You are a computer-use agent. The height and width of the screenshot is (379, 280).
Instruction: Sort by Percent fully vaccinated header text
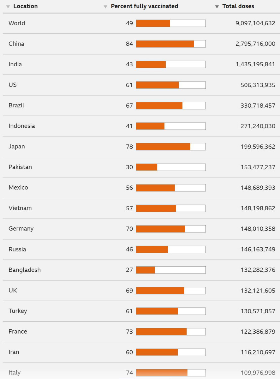(144, 6)
